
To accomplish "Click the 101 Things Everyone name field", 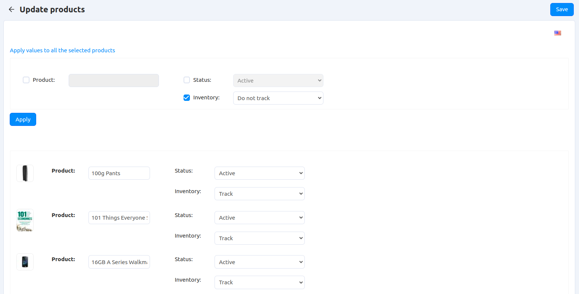I will point(119,218).
